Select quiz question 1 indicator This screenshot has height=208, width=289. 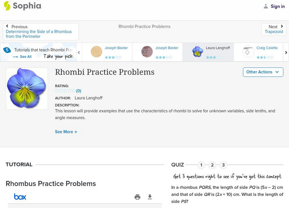tap(201, 165)
